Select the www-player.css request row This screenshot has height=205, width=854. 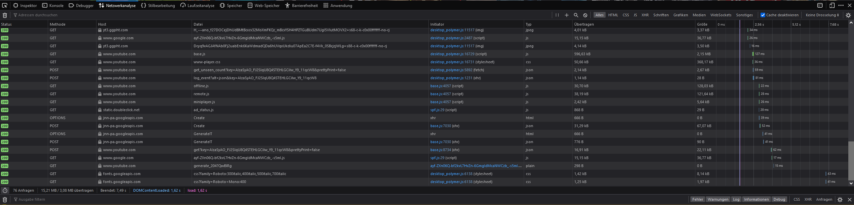424,62
